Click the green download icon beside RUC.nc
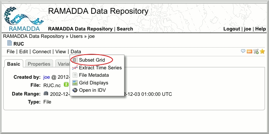269x134 pixels. tap(66, 85)
